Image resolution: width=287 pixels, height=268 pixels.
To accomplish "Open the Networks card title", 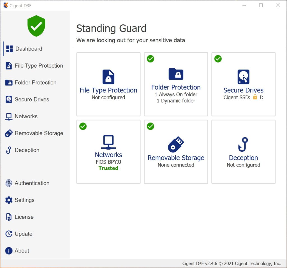I will pyautogui.click(x=108, y=155).
